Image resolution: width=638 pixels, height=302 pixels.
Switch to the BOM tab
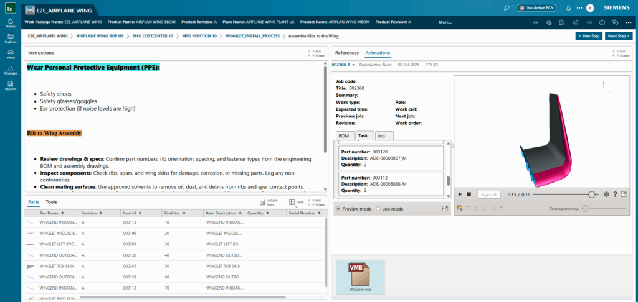coord(343,135)
